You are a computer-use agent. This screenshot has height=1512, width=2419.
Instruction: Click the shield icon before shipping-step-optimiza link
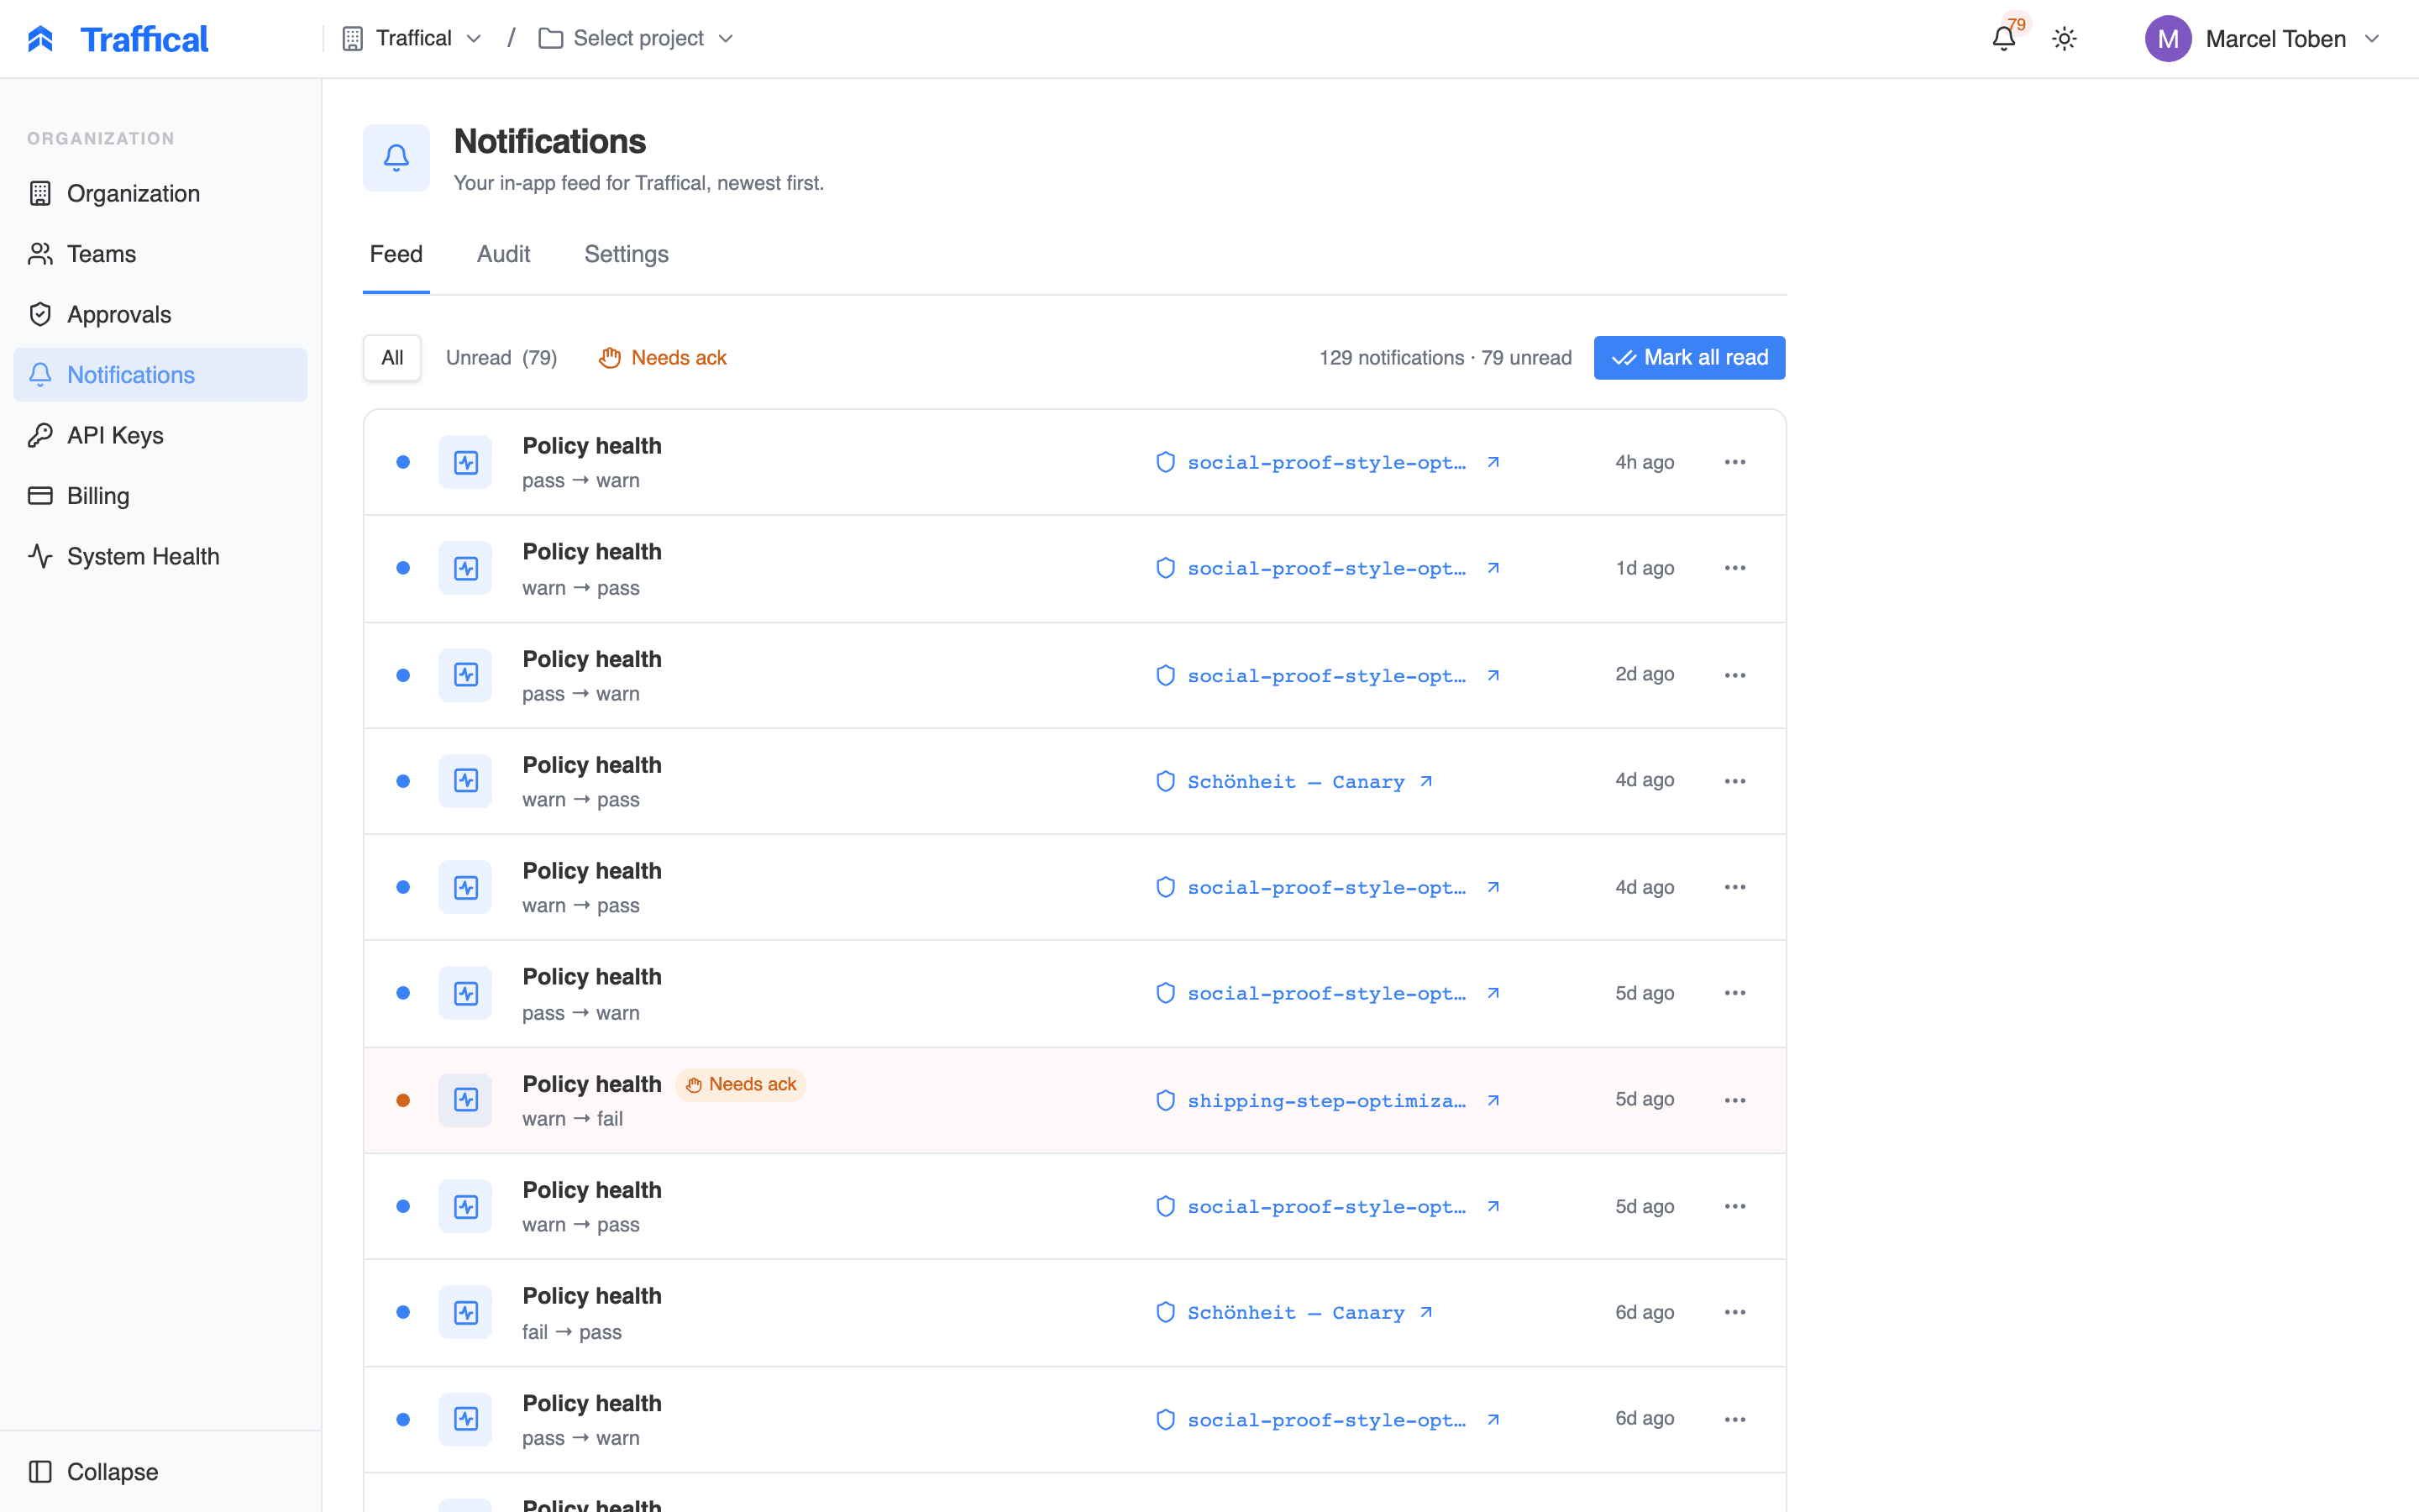point(1164,1100)
